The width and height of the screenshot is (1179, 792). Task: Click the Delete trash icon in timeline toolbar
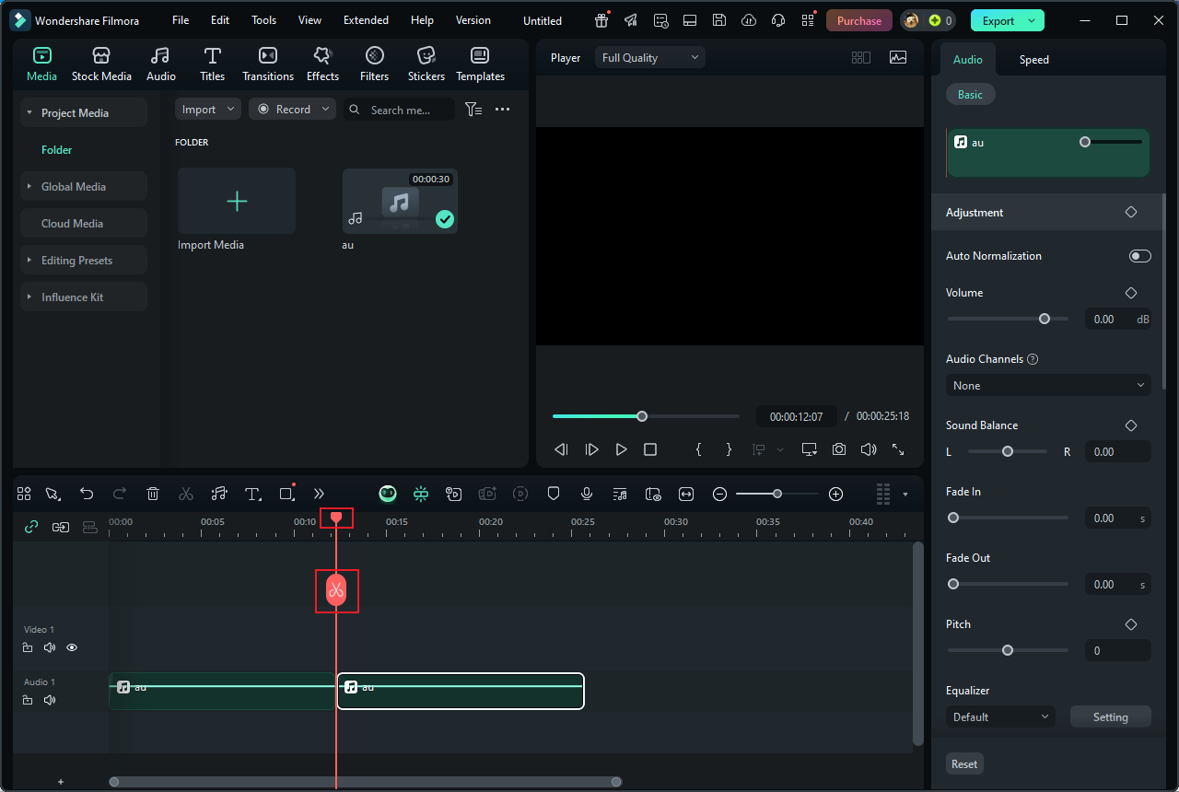point(153,494)
